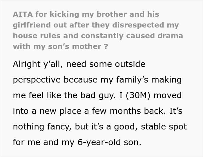
Task: Click the word "moved" after "(30M)"
Action: 167,95
